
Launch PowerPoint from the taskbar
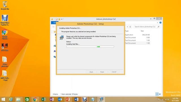click(68, 99)
